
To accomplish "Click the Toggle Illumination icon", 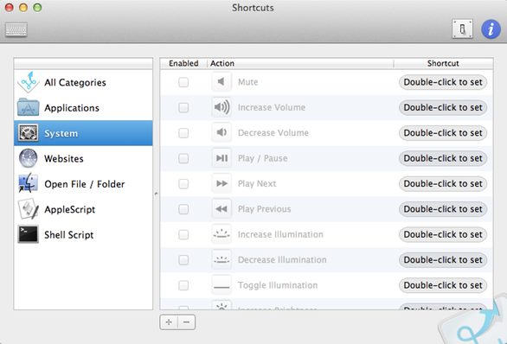I will pos(221,285).
